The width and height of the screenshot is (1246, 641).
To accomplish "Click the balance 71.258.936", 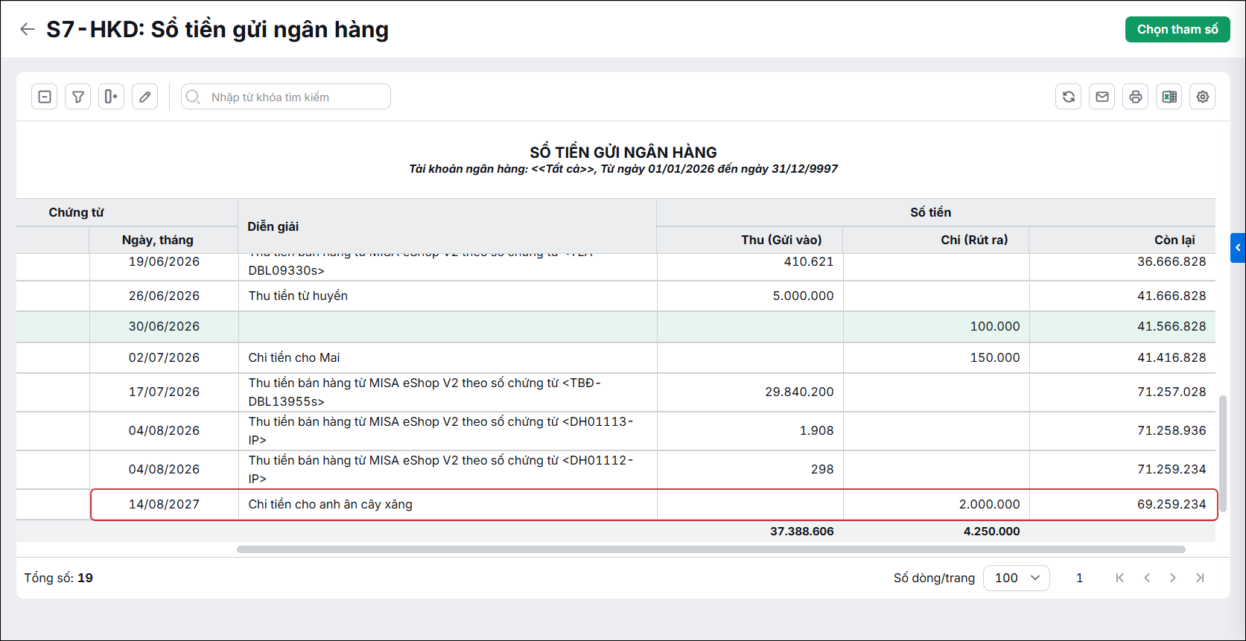I will pos(1172,430).
